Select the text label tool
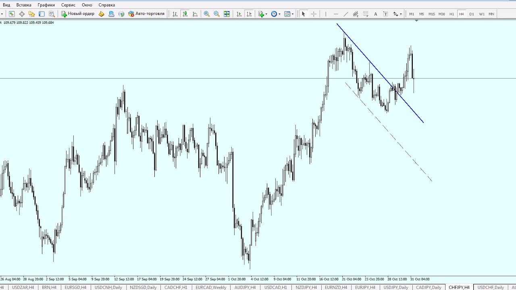Screen dimensions: 516x290 point(385,14)
